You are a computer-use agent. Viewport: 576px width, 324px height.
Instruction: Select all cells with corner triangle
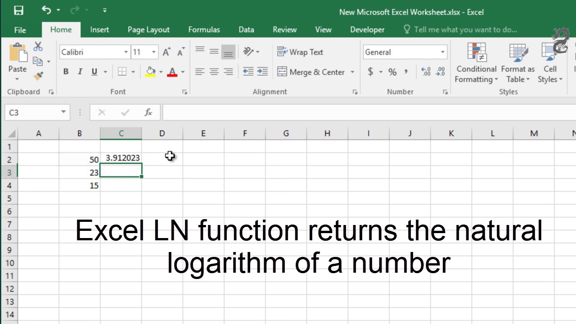pos(11,134)
